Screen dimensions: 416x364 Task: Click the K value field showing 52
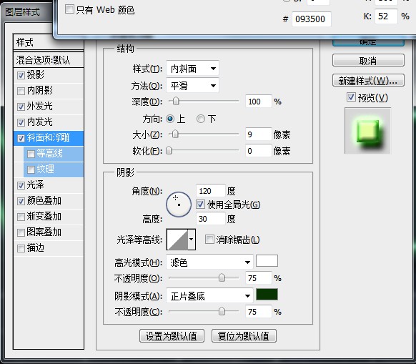tap(386, 16)
